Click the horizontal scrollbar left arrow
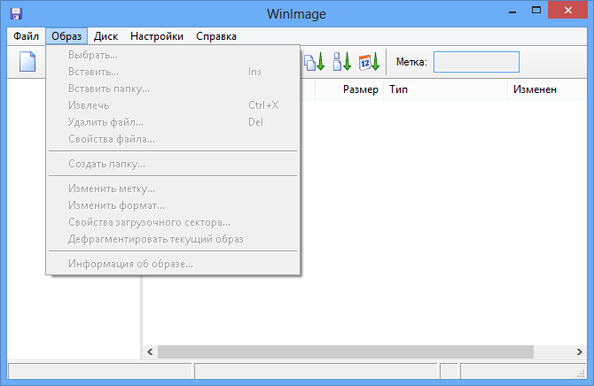This screenshot has width=594, height=386. [x=150, y=352]
